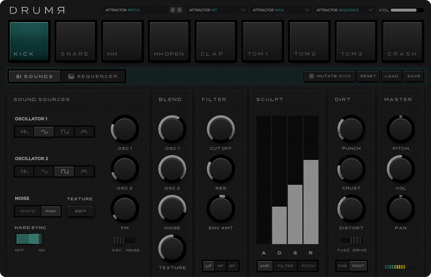Click the Distort knob

351,209
